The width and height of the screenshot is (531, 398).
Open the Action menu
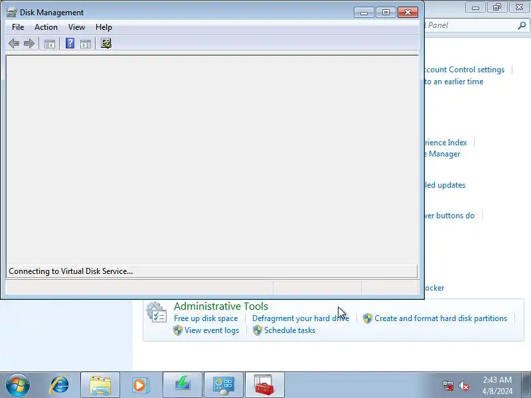[x=46, y=27]
